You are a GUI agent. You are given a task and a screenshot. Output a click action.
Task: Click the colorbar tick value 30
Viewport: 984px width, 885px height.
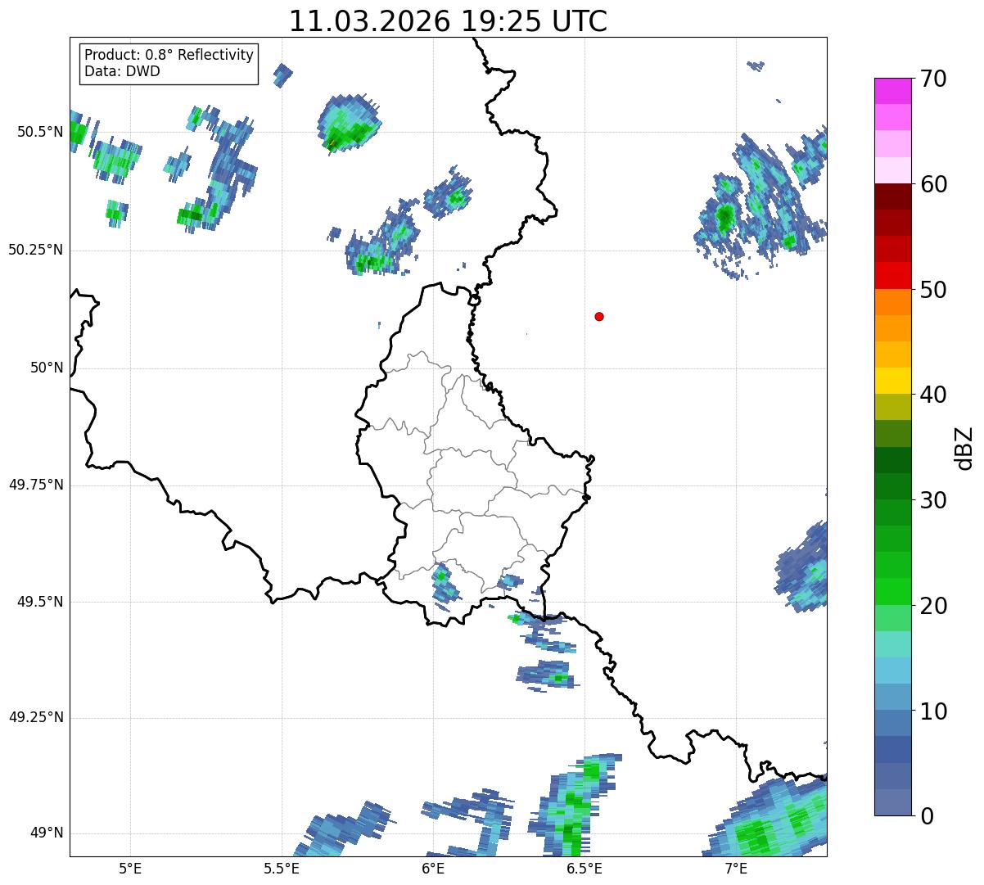(933, 500)
